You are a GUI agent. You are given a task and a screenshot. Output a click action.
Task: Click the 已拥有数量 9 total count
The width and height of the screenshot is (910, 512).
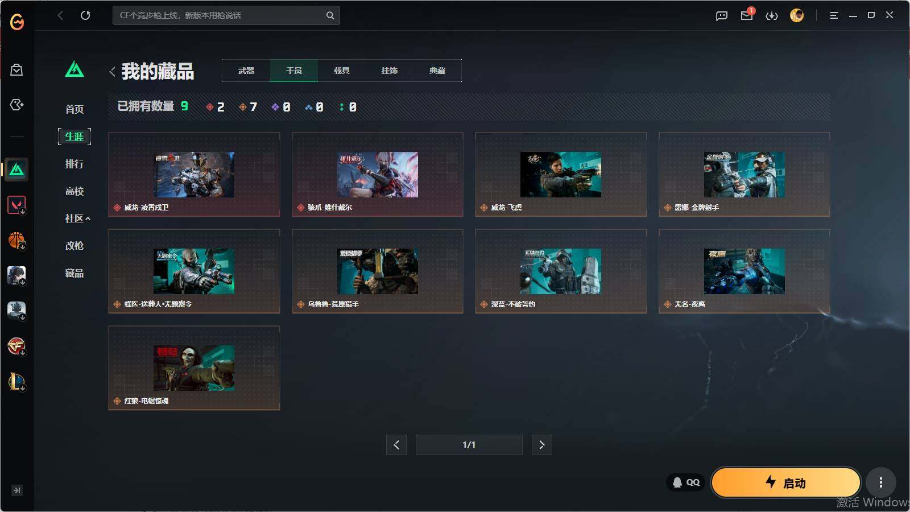click(x=153, y=106)
